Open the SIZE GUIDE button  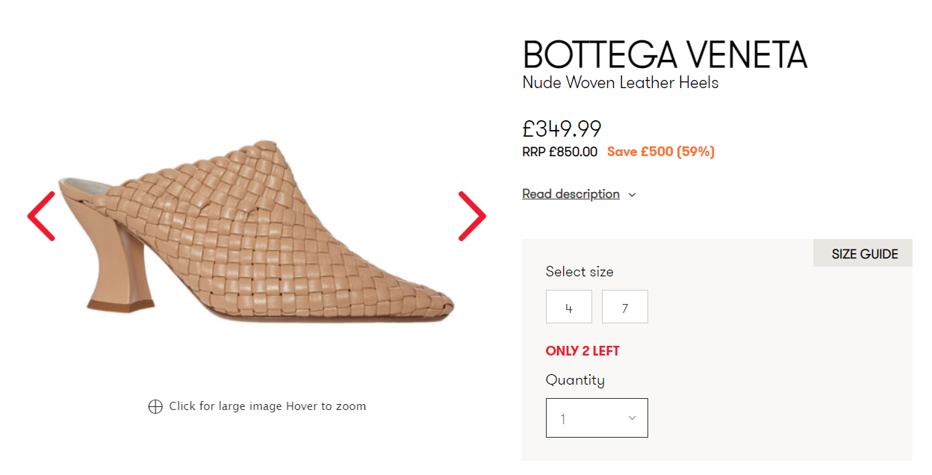click(864, 254)
